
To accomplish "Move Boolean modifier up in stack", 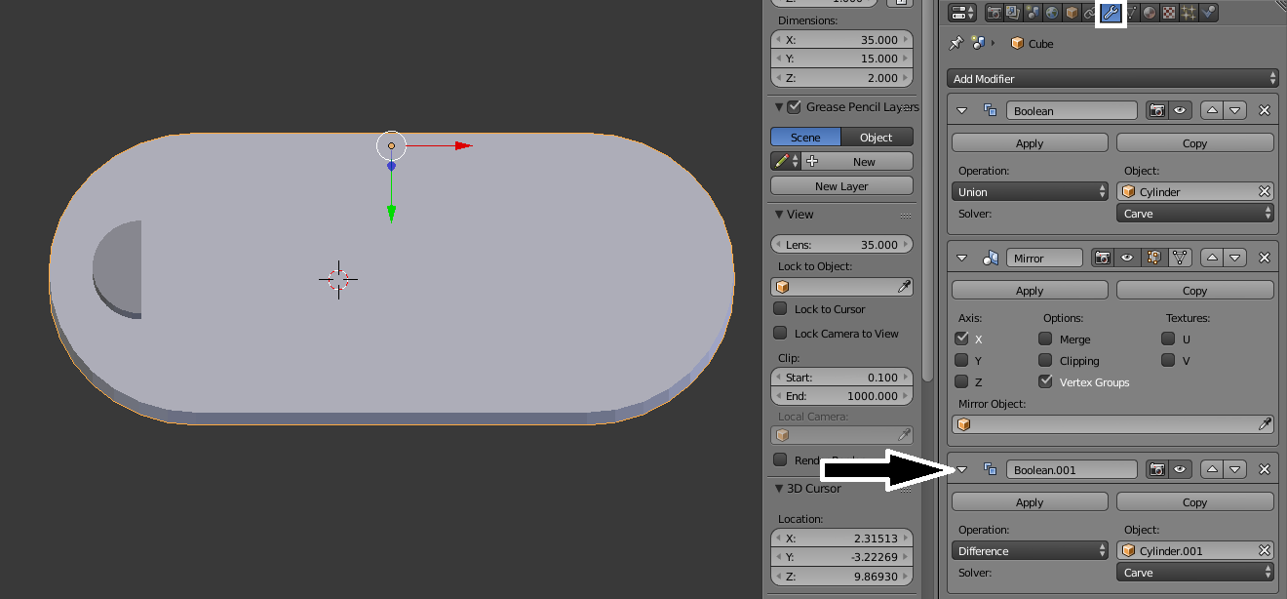I will pyautogui.click(x=1212, y=110).
